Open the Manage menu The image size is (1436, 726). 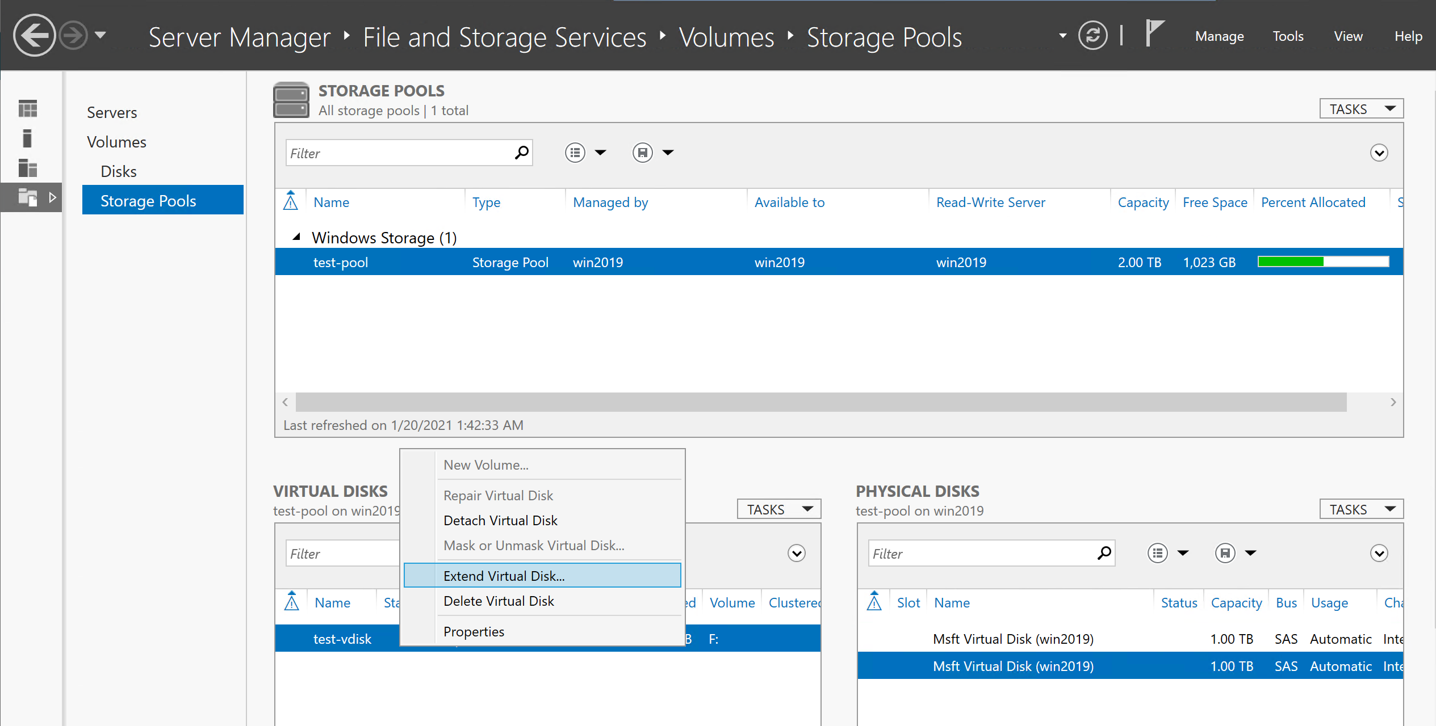[x=1219, y=36]
